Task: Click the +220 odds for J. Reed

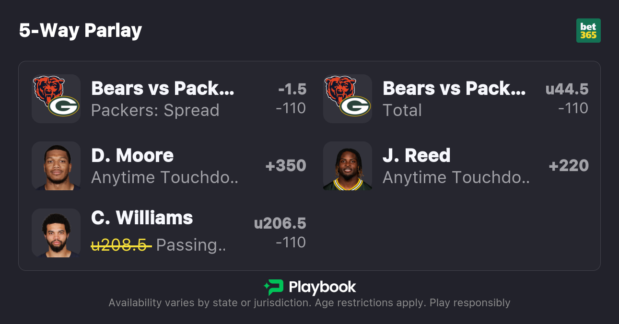Action: pyautogui.click(x=569, y=165)
